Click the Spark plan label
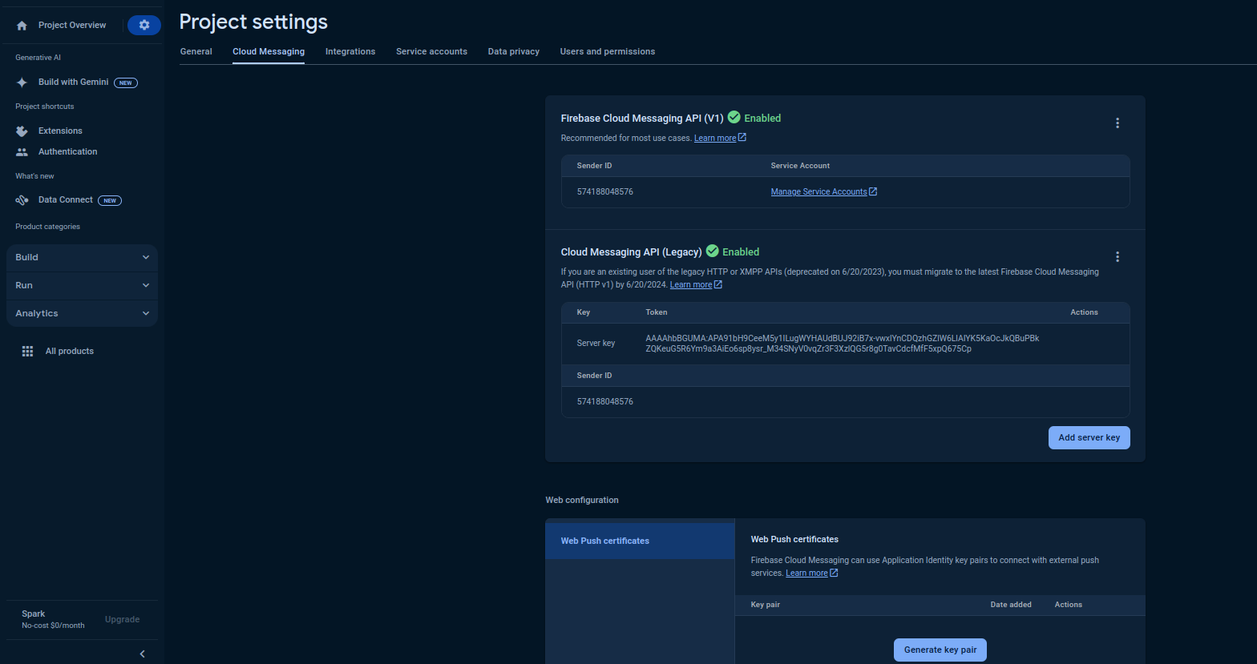The image size is (1257, 664). pyautogui.click(x=34, y=614)
